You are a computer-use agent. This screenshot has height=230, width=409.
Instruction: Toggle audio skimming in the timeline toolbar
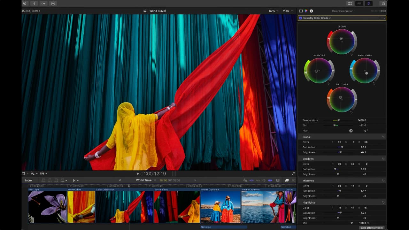click(258, 180)
